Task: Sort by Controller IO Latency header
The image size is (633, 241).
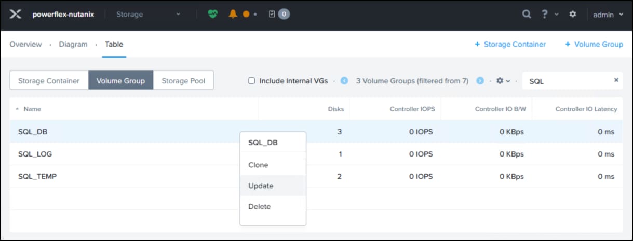Action: click(x=586, y=109)
